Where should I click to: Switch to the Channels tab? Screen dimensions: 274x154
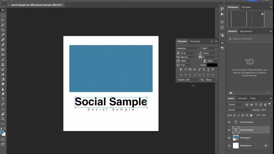pos(242,98)
